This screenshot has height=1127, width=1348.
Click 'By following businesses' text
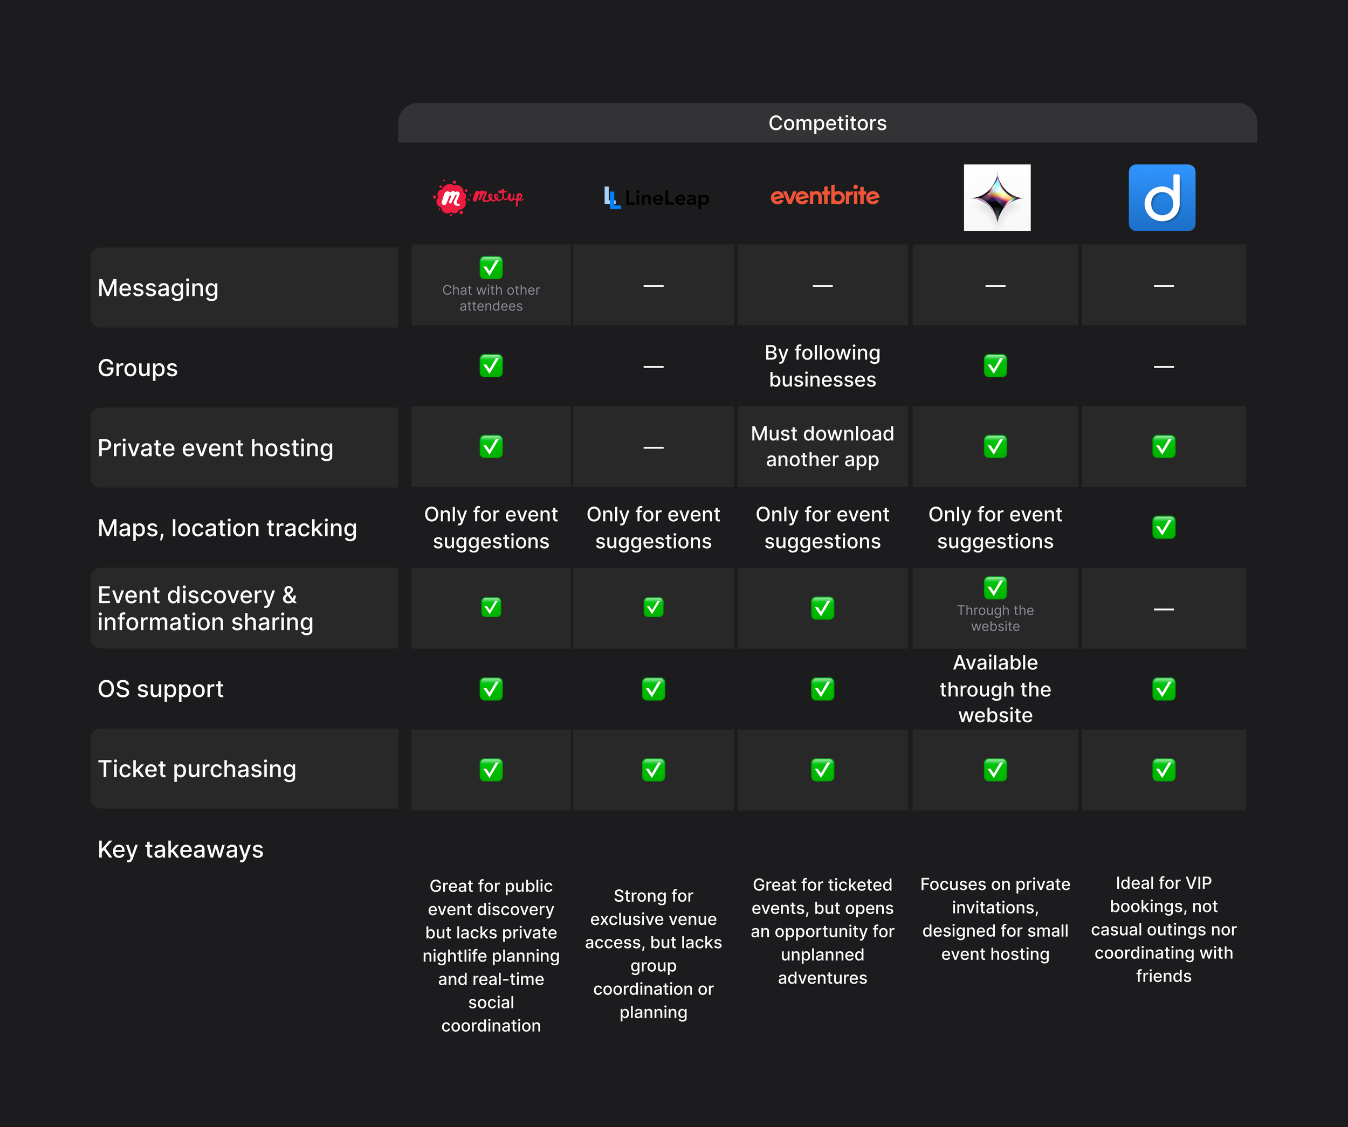coord(822,366)
